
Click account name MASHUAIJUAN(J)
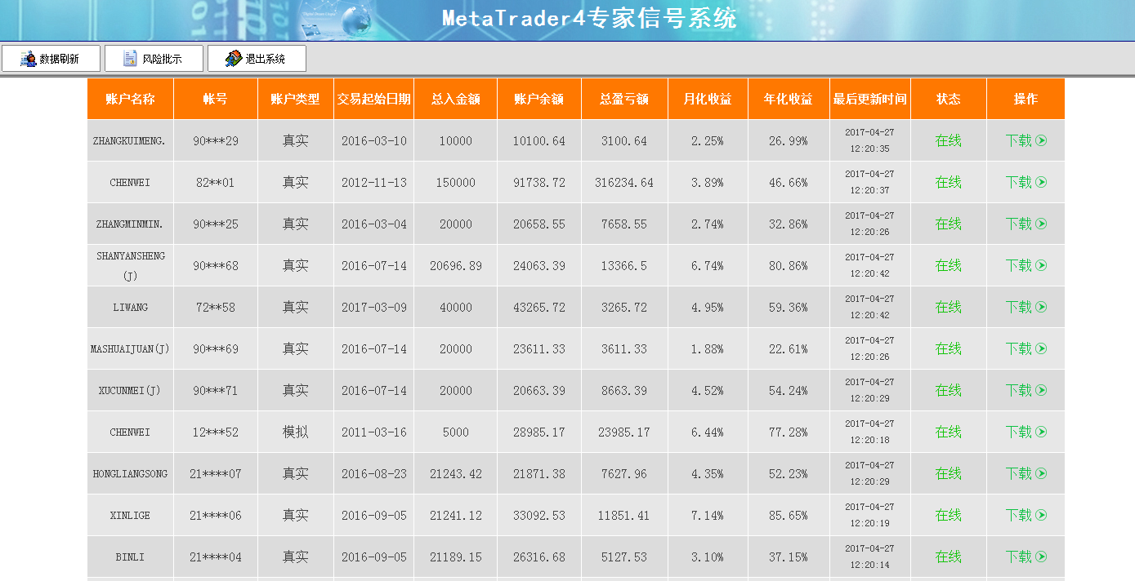[x=130, y=348]
